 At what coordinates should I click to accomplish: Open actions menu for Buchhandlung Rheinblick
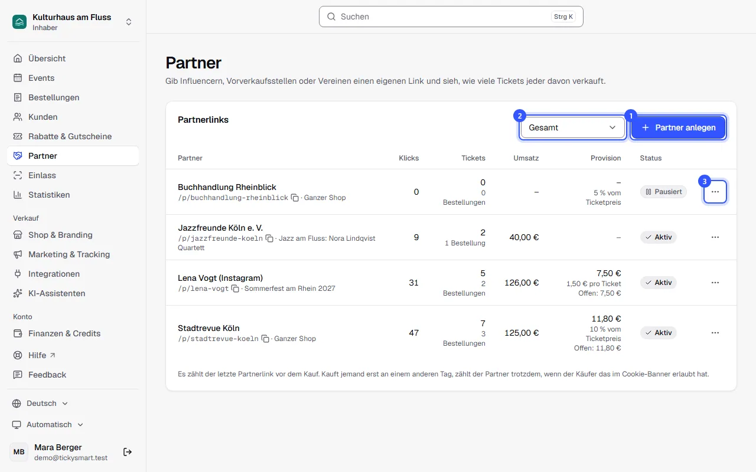coord(715,192)
